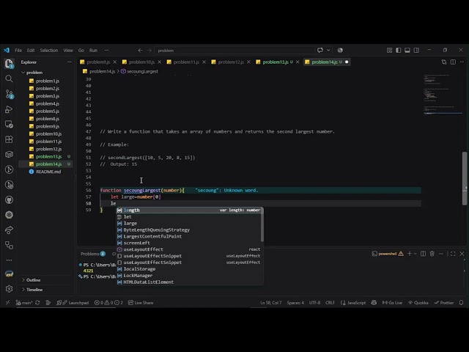Image resolution: width=469 pixels, height=352 pixels.
Task: Open the Source Control view
Action: click(x=9, y=95)
